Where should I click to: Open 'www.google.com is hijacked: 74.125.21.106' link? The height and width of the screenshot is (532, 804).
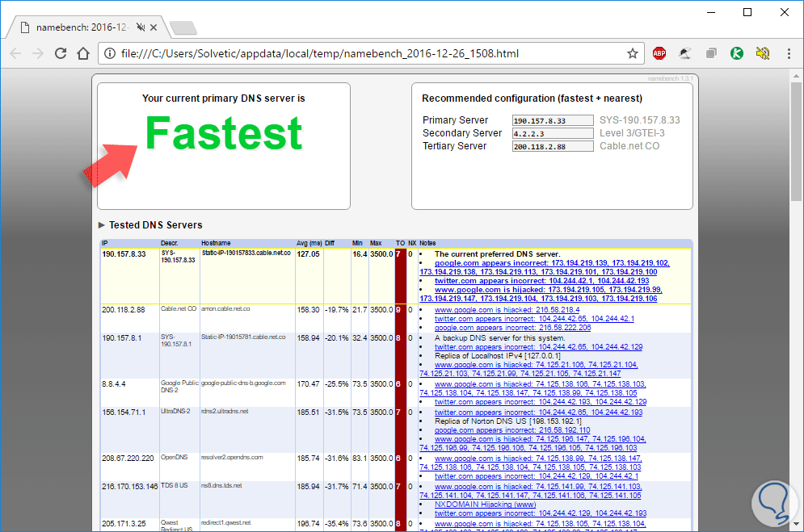[528, 369]
